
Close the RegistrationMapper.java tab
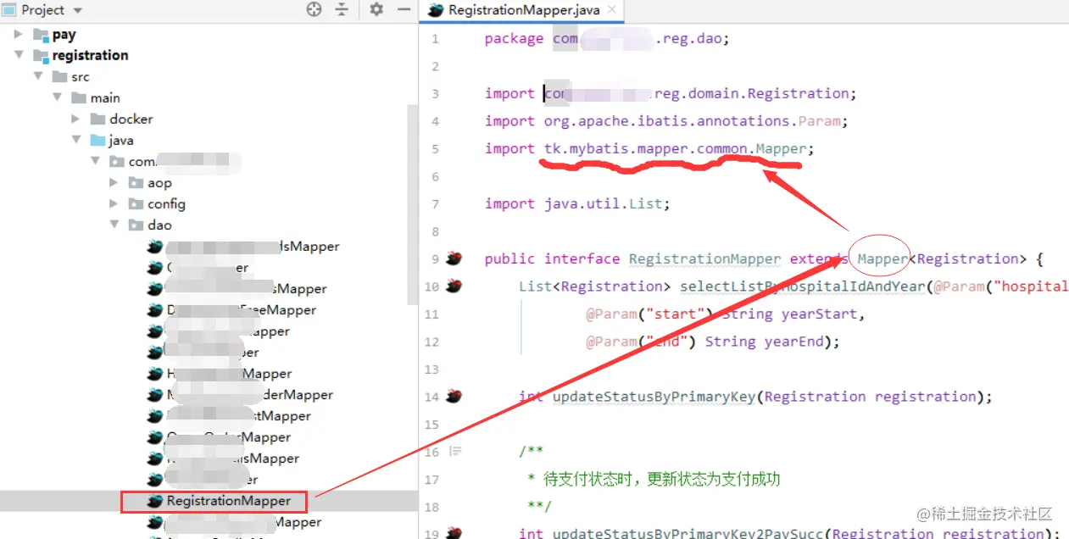(x=612, y=10)
